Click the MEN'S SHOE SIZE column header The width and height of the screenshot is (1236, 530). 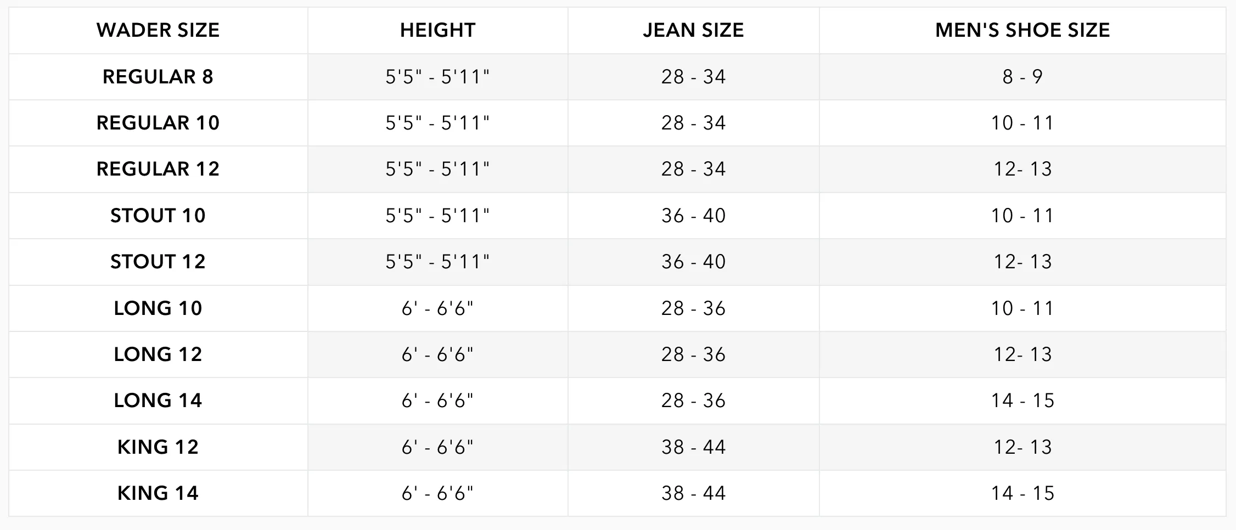tap(1022, 30)
